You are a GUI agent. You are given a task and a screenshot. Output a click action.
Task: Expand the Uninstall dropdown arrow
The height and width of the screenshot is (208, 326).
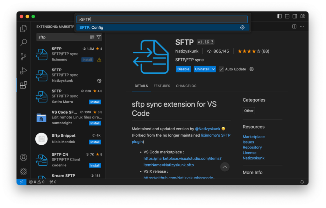click(214, 69)
